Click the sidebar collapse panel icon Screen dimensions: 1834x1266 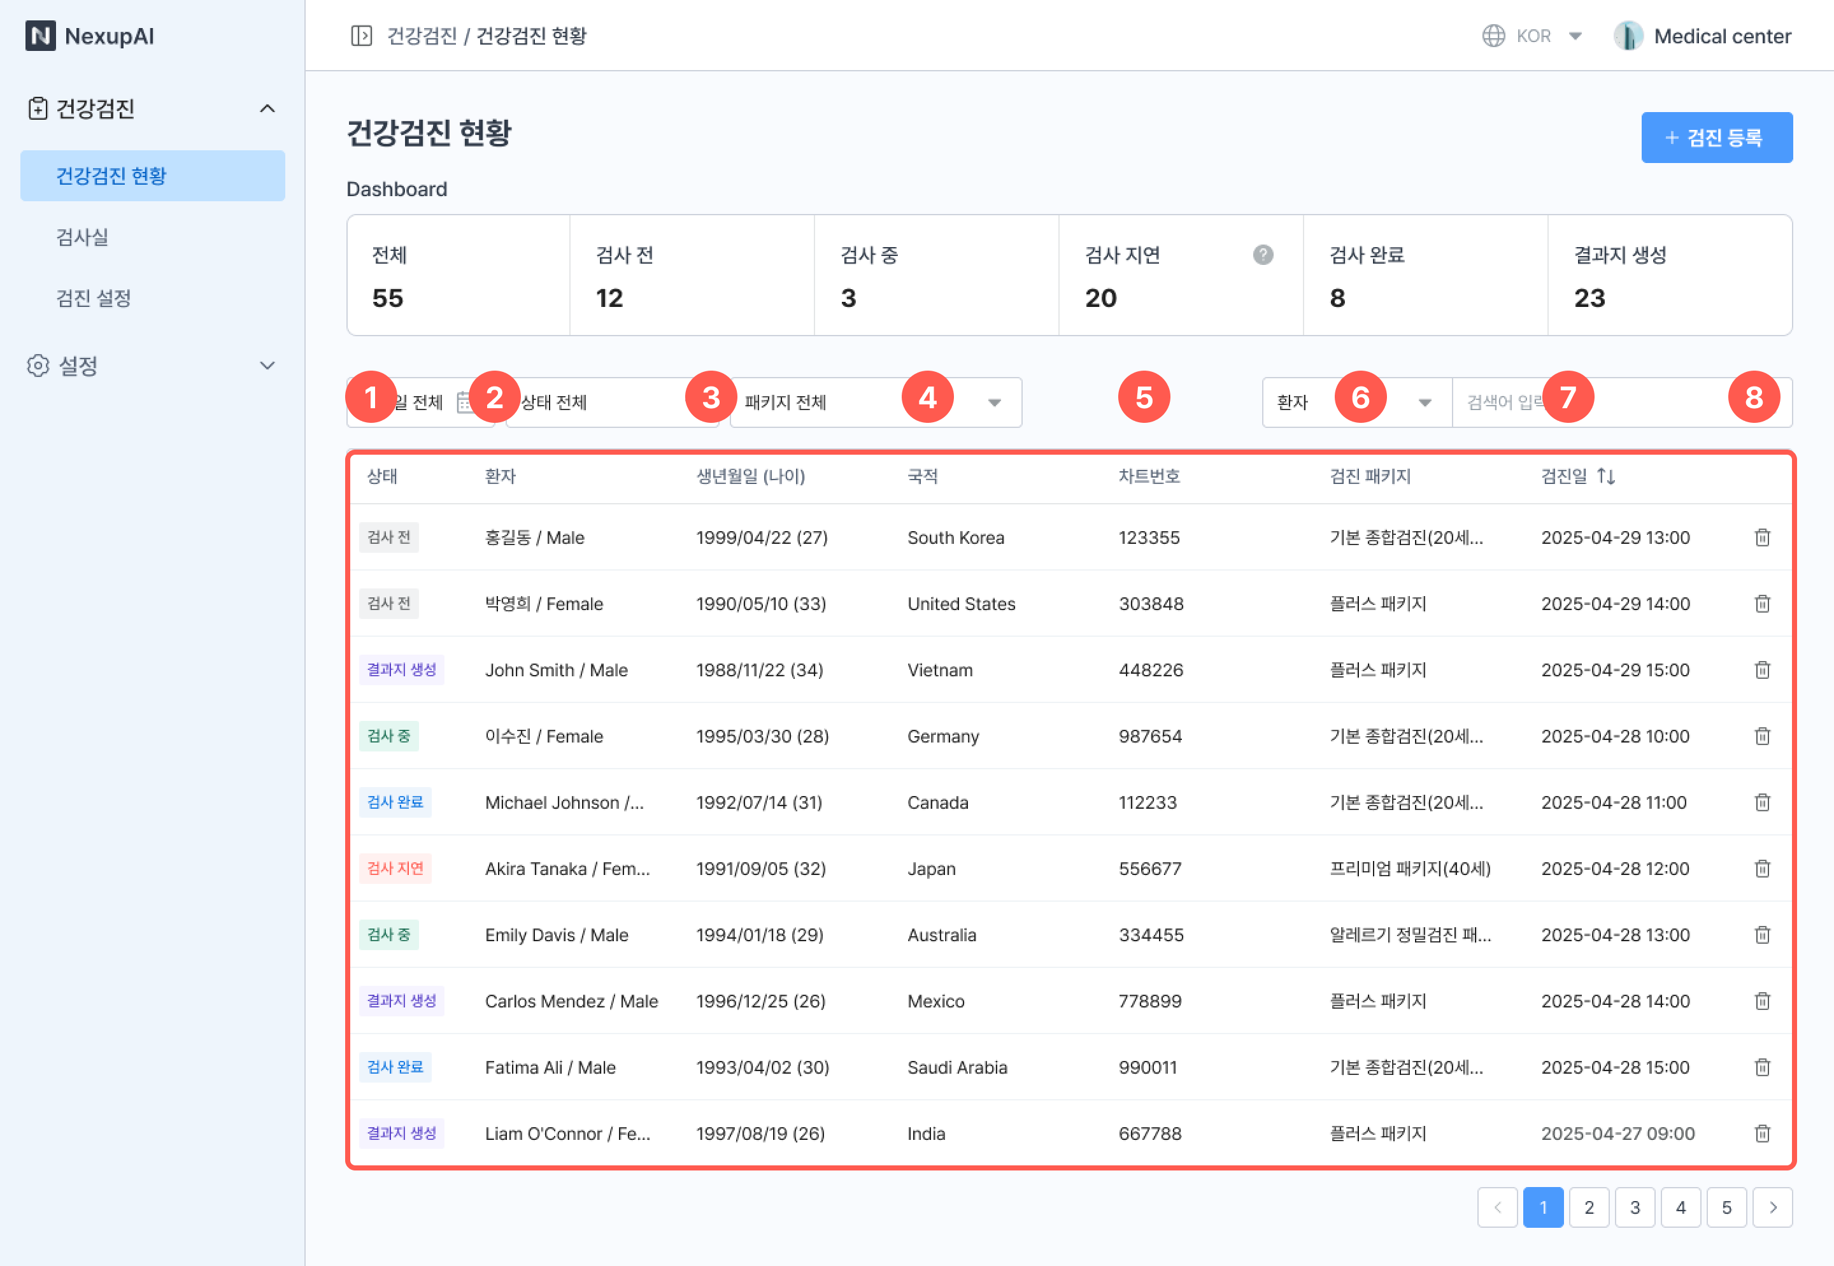tap(361, 36)
